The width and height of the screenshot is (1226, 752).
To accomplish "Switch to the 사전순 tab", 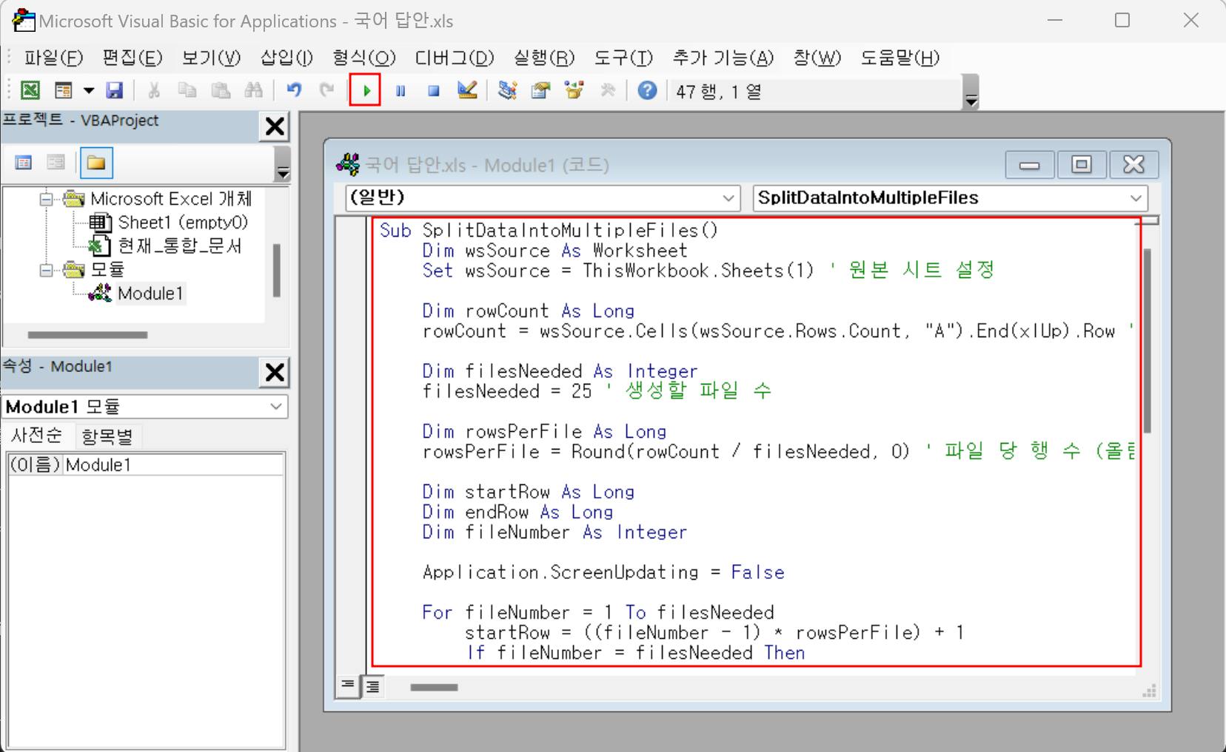I will (37, 436).
